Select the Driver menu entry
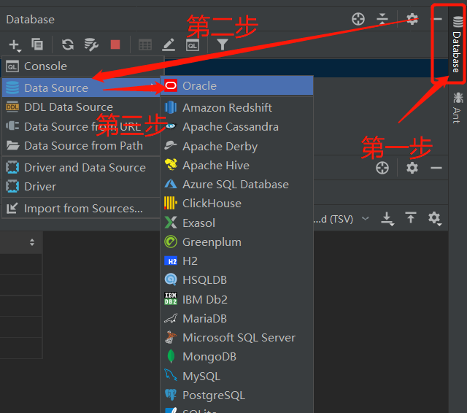Screen dimensions: 467x413 coord(81,187)
